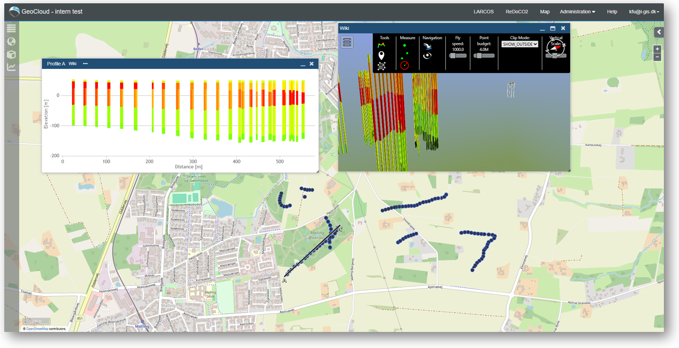This screenshot has width=679, height=348.
Task: Switch to bird flight navigation mode
Action: click(427, 46)
